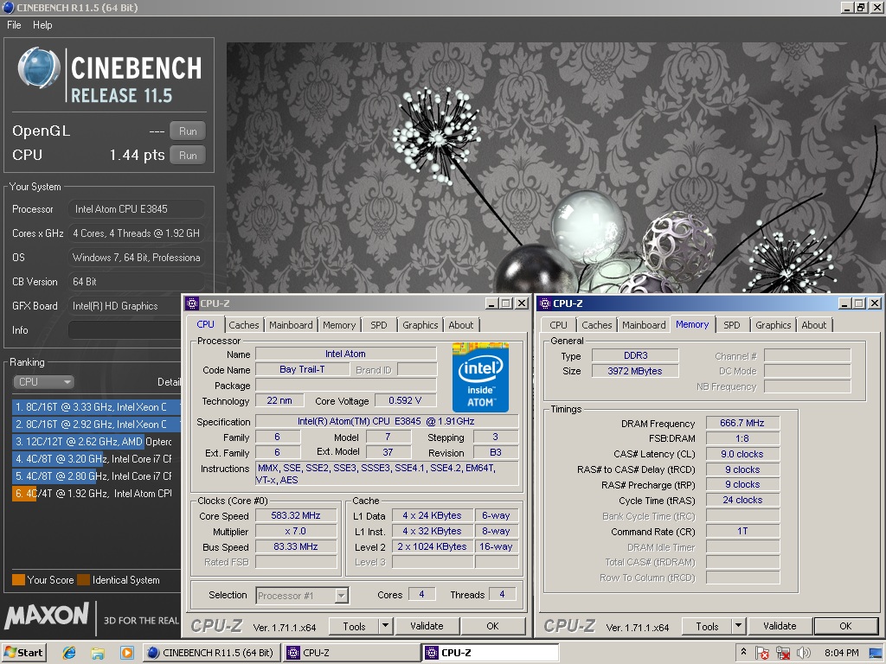886x664 pixels.
Task: Switch to Graphics tab in left CPU-Z window
Action: point(420,325)
